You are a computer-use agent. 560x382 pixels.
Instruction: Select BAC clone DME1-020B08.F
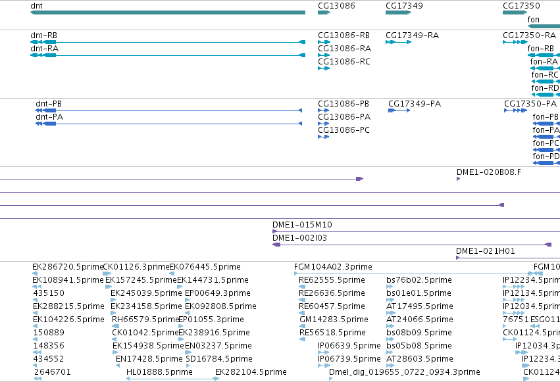coord(458,179)
